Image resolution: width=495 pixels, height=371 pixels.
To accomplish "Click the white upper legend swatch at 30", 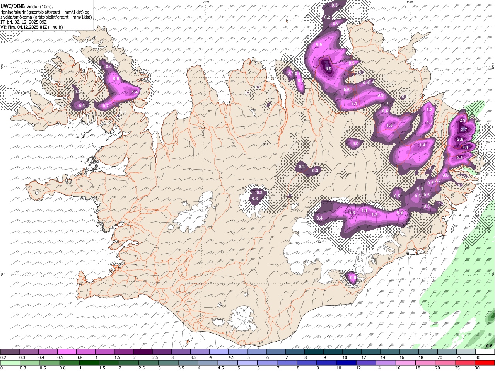I will tap(485, 352).
